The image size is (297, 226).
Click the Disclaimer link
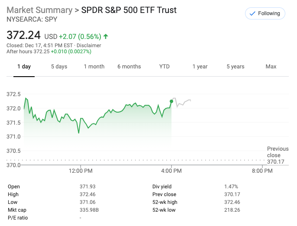click(90, 45)
